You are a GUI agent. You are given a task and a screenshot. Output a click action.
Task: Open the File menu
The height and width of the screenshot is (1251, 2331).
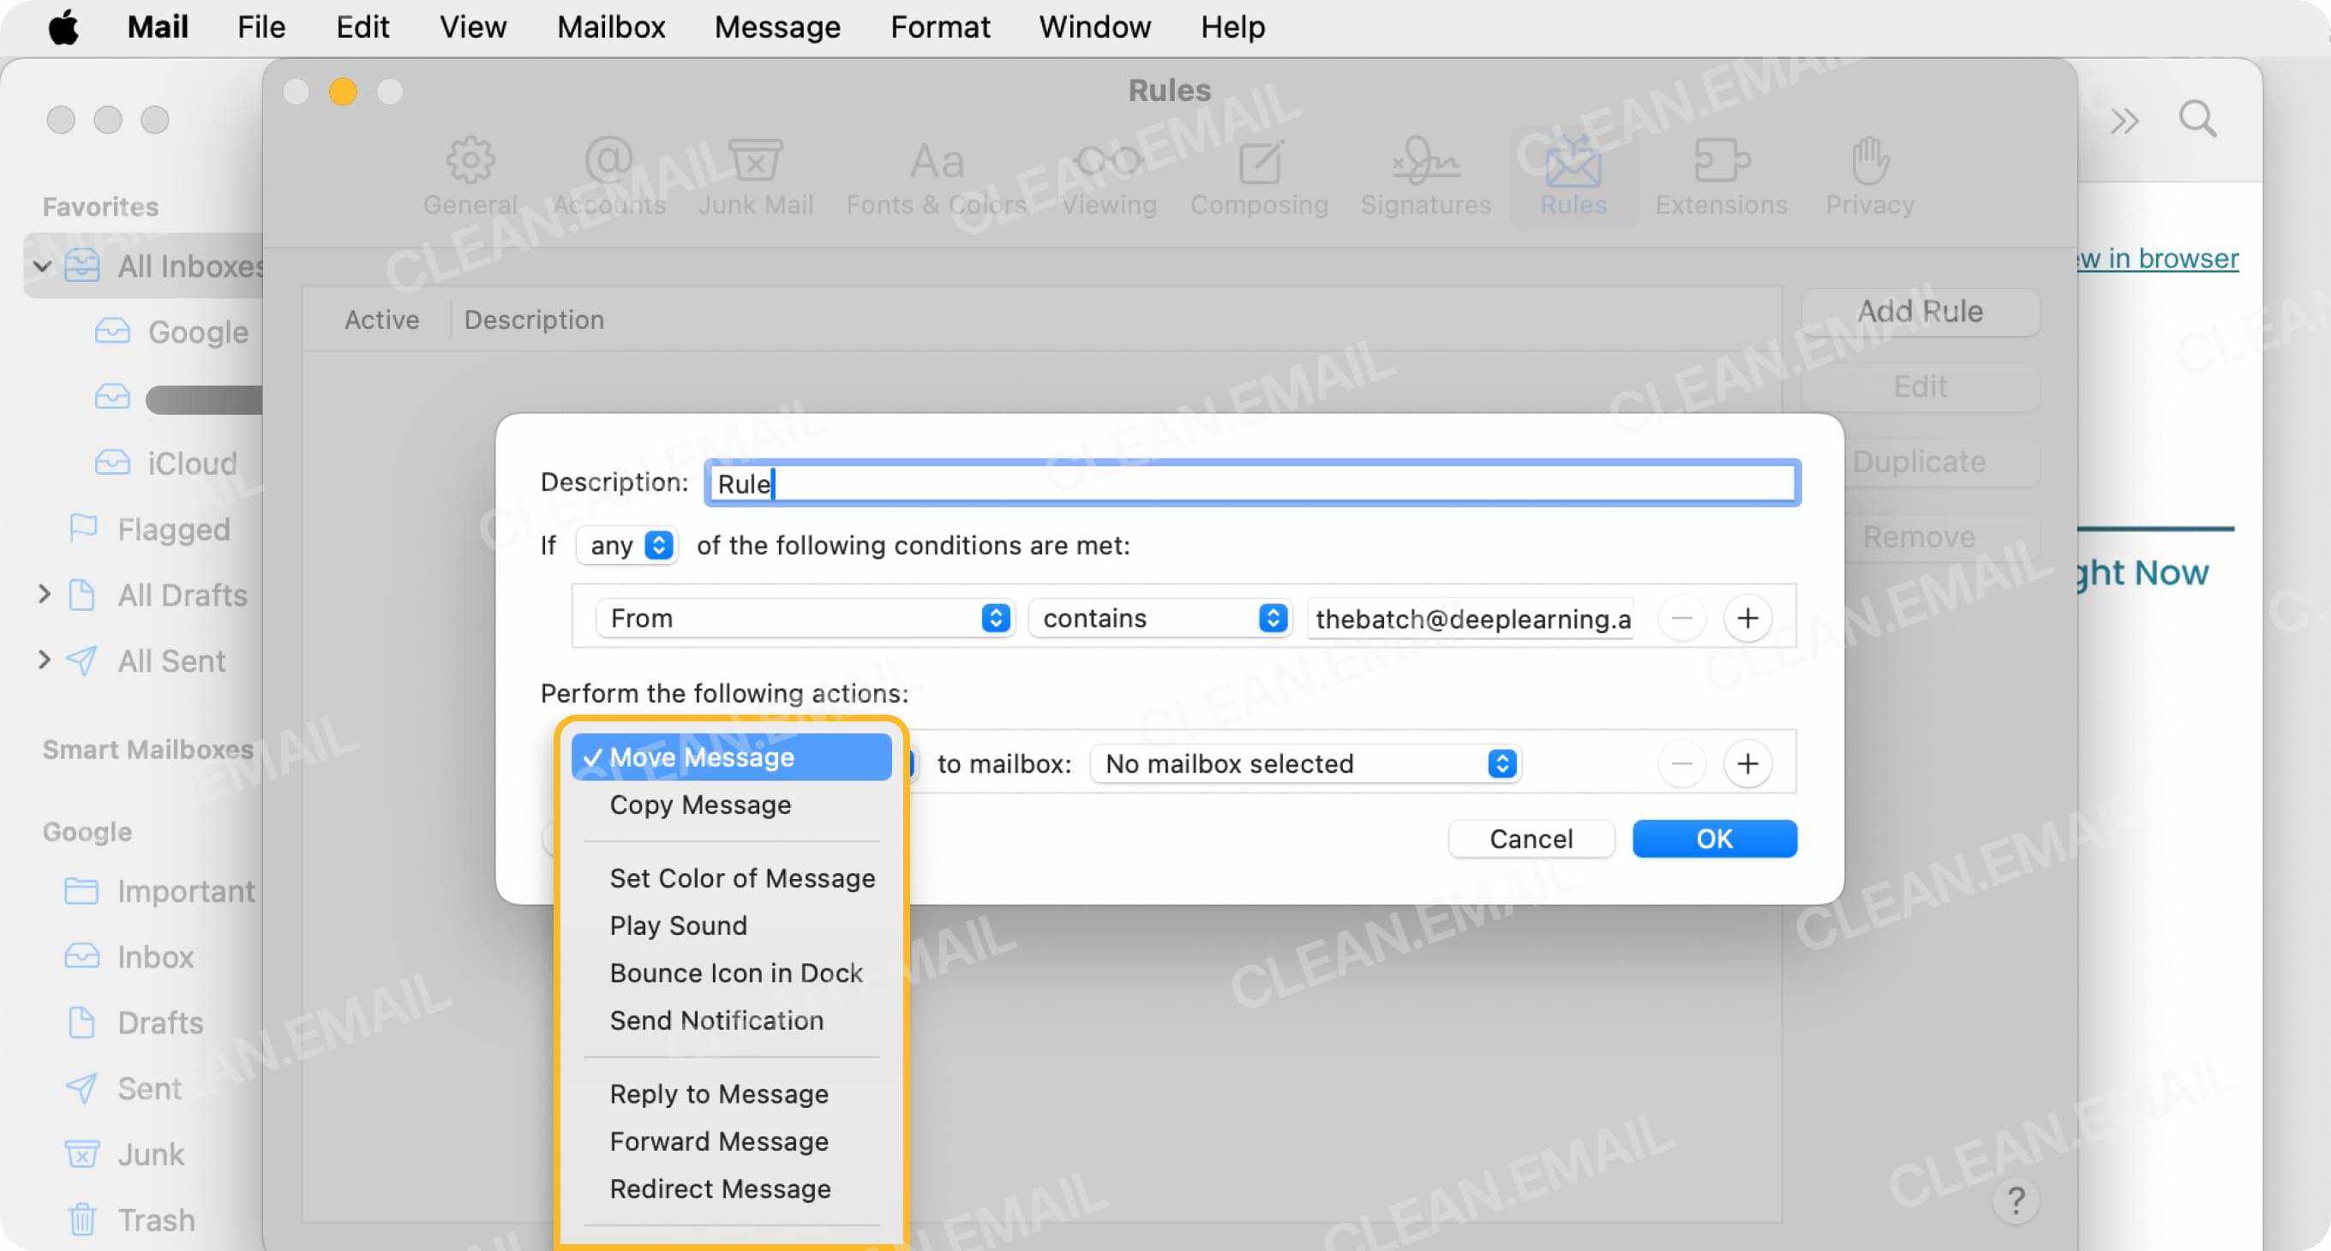(261, 27)
